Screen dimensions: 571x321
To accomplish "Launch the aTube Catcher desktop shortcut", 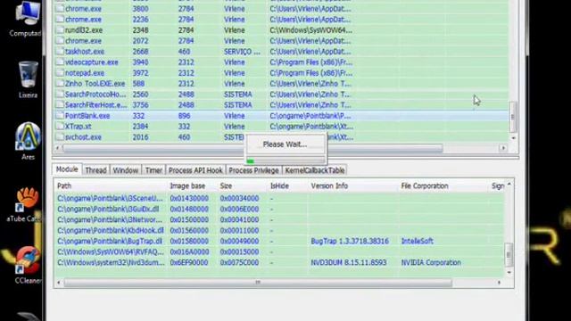I will click(x=26, y=204).
